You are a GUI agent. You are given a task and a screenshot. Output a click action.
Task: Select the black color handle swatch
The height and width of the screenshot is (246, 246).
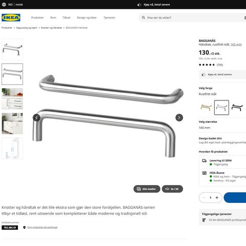pos(237,108)
